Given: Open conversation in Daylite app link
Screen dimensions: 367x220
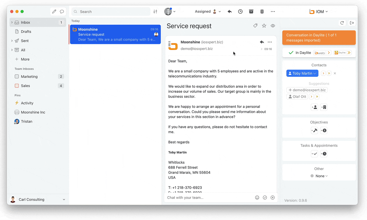Looking at the screenshot, I should 342,53.
